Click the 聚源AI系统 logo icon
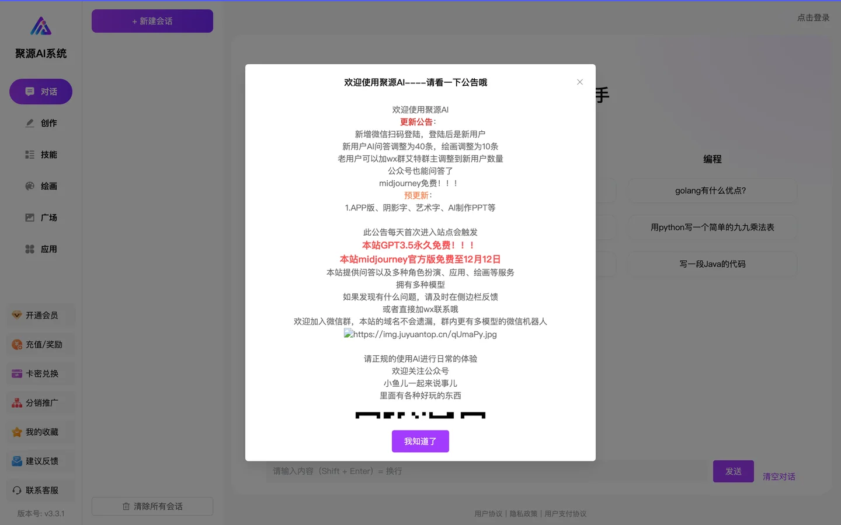This screenshot has height=525, width=841. [41, 26]
